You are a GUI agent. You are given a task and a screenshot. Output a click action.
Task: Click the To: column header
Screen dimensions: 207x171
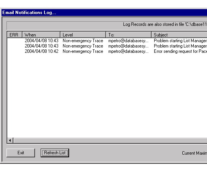tap(129, 35)
